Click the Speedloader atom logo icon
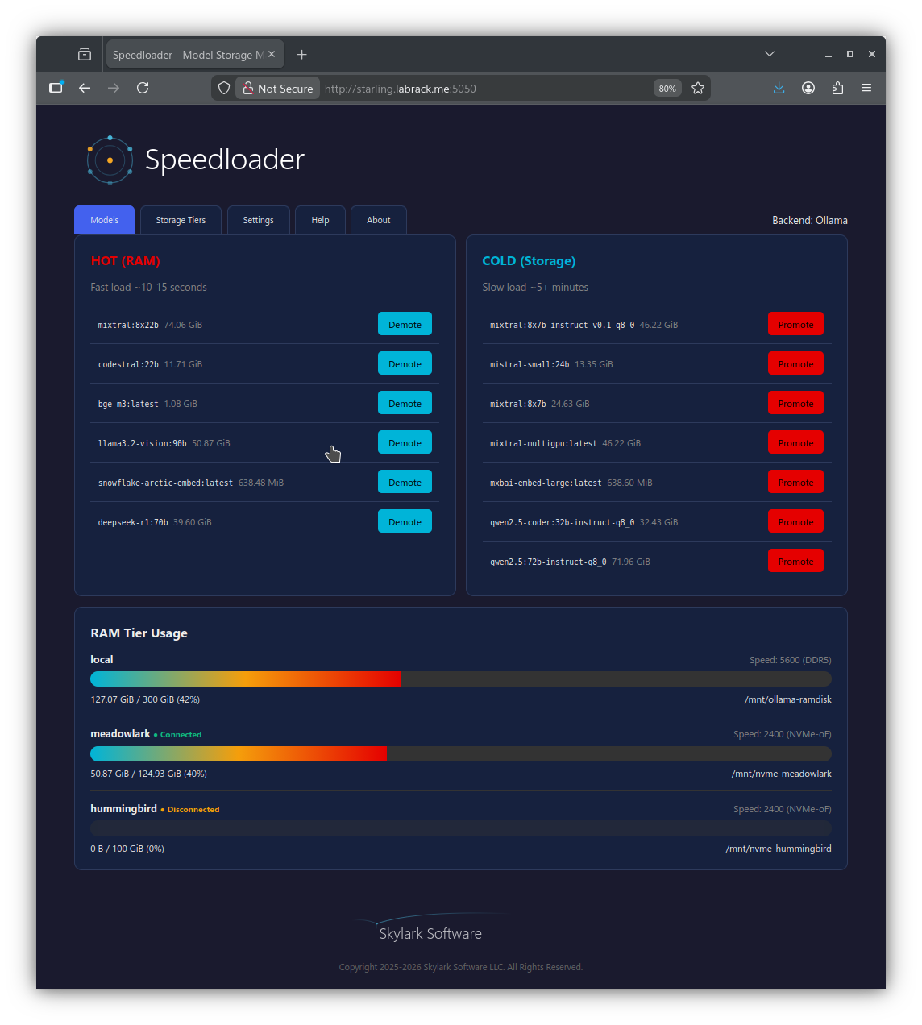The image size is (922, 1025). [x=110, y=160]
